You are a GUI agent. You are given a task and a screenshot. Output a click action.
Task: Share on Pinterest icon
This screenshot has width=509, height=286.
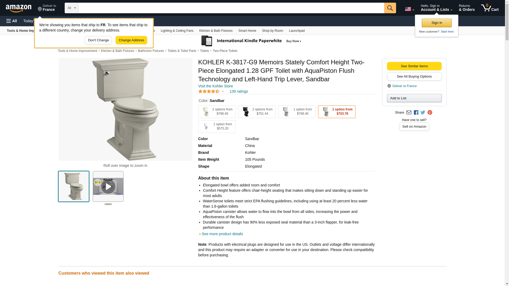(x=430, y=113)
